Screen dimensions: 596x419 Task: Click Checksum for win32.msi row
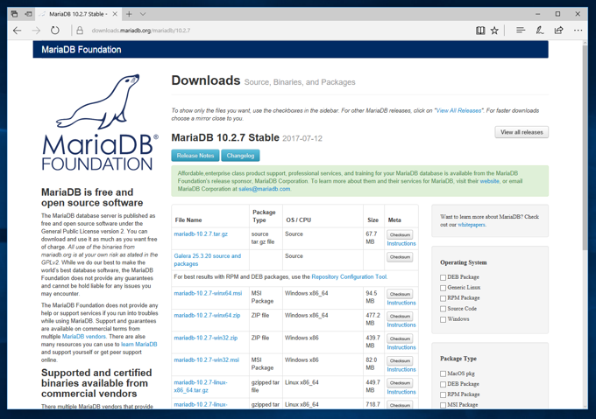(x=400, y=360)
